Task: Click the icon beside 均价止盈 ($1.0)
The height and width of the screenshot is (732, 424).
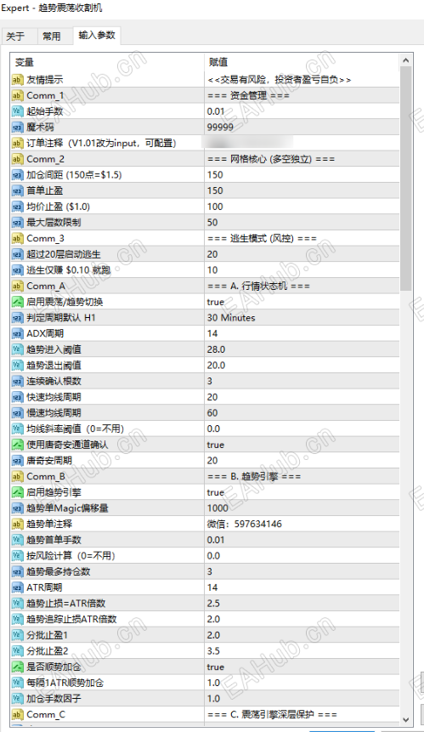Action: 17,207
